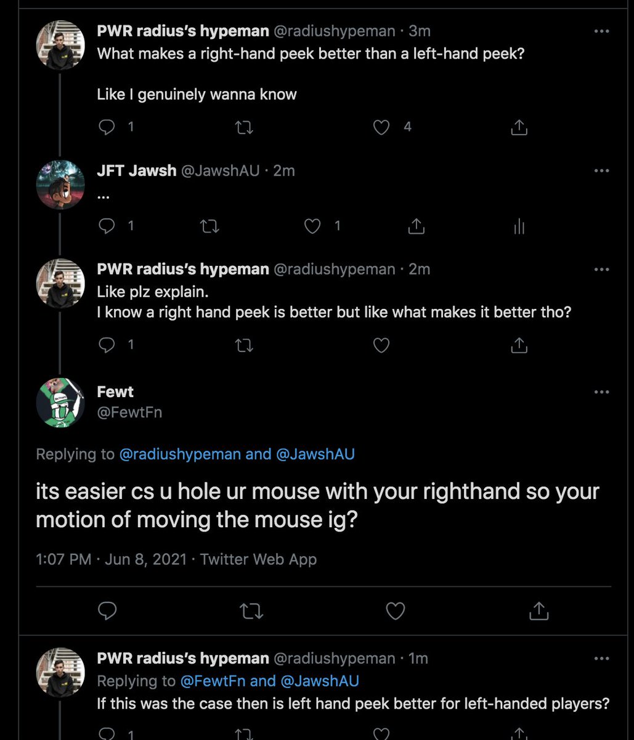
Task: Open more options on the 3m-old tweet
Action: [601, 31]
